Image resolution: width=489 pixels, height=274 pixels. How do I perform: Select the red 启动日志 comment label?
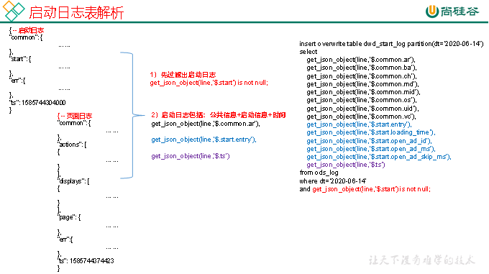point(31,30)
